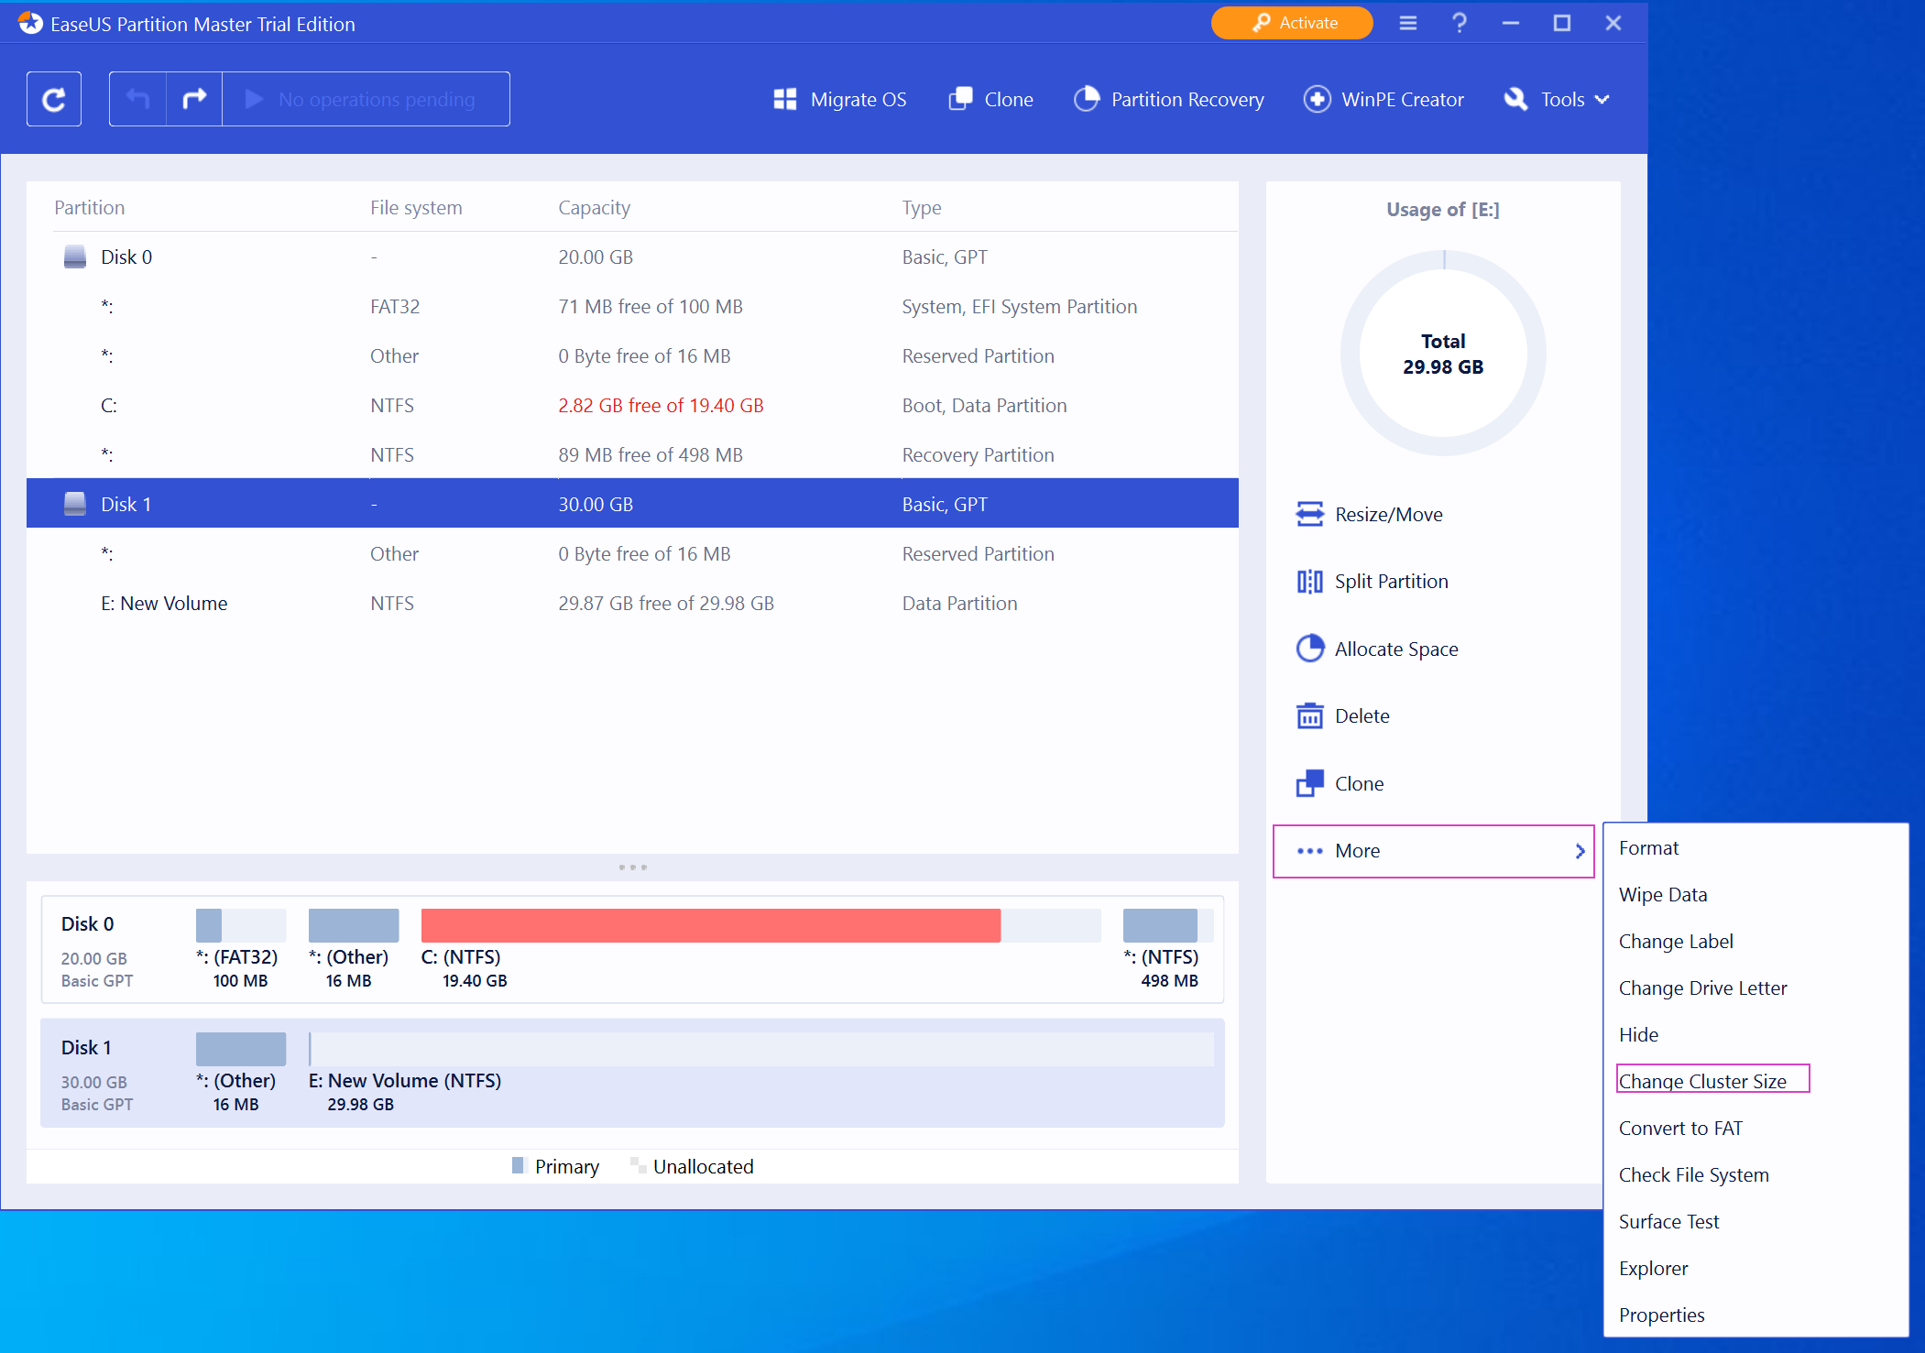Select the Recovery Partition row

coord(632,454)
